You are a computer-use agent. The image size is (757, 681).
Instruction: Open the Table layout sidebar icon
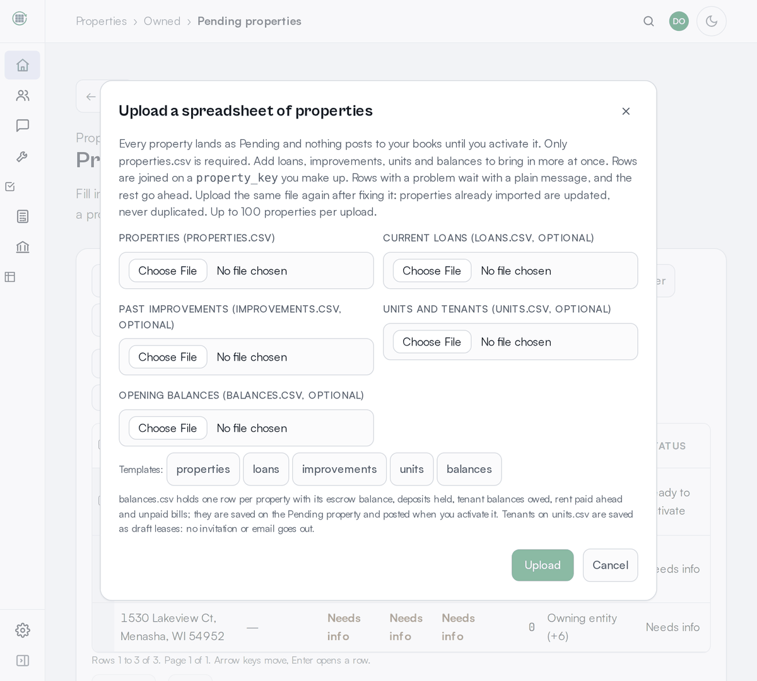tap(10, 277)
